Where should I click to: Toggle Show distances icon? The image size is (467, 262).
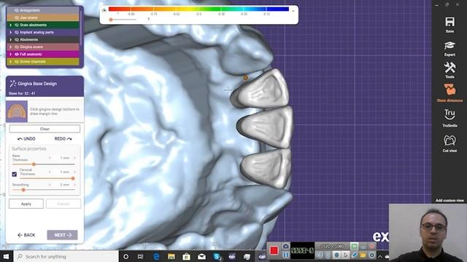449,90
